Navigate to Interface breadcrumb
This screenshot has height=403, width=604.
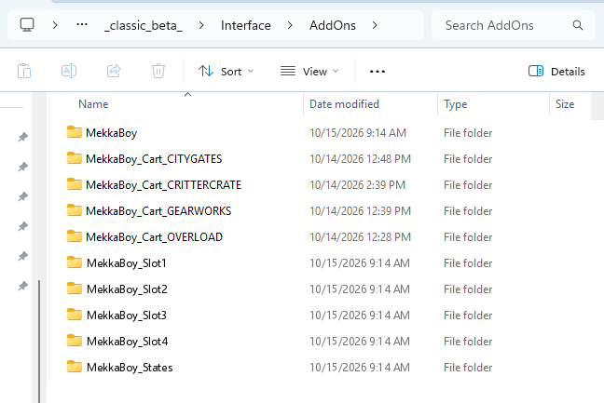[x=246, y=25]
